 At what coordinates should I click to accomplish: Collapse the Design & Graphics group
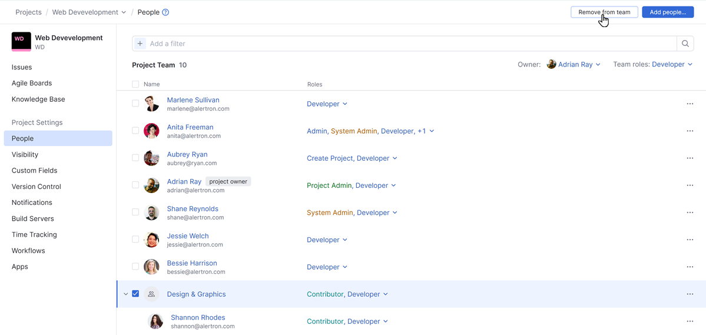pos(125,294)
